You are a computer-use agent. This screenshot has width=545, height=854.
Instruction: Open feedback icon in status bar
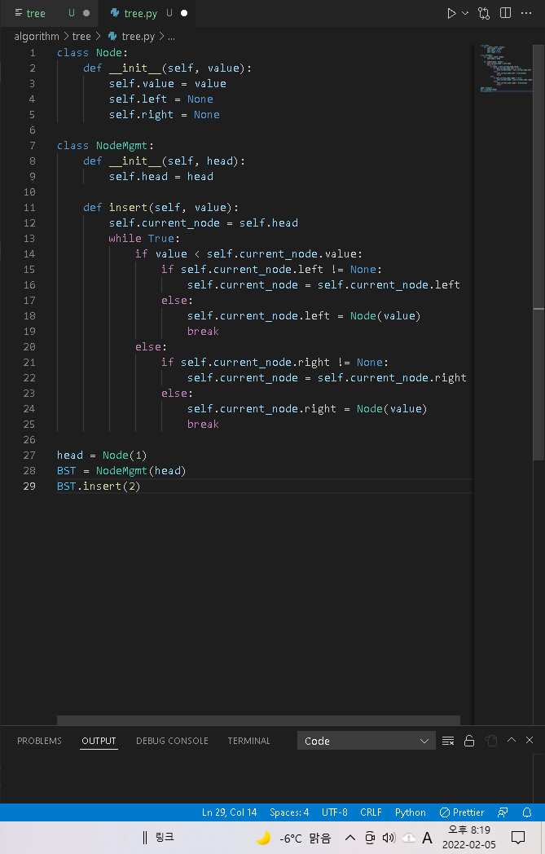tap(503, 812)
